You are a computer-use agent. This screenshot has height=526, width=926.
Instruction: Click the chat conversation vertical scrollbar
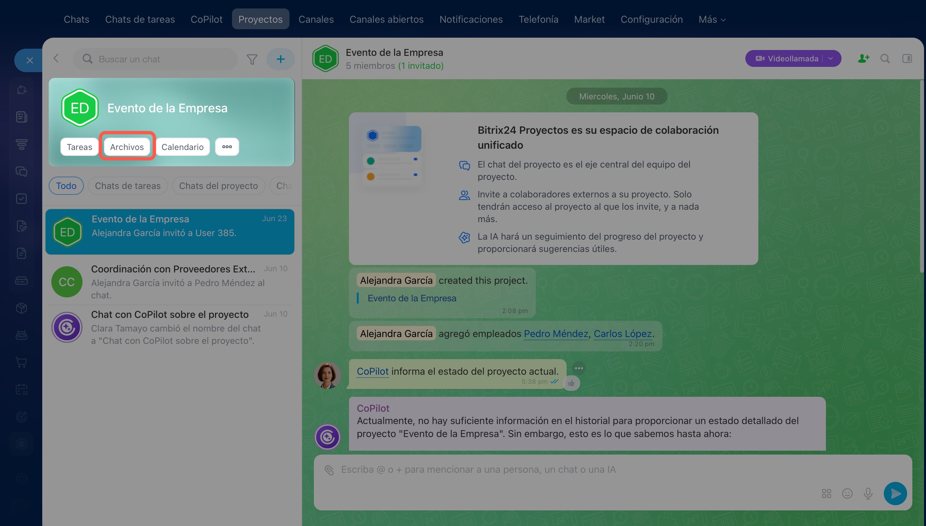coord(922,177)
